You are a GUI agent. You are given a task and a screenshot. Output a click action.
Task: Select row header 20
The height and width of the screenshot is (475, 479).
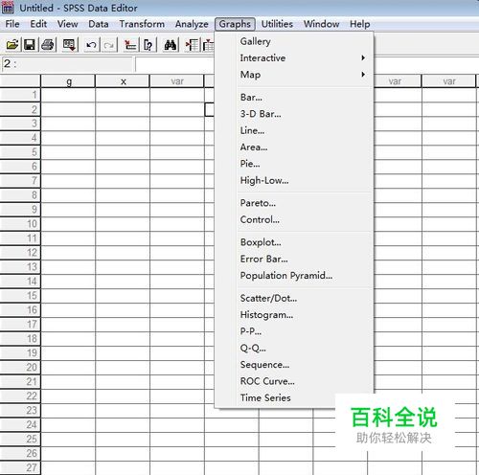point(20,368)
